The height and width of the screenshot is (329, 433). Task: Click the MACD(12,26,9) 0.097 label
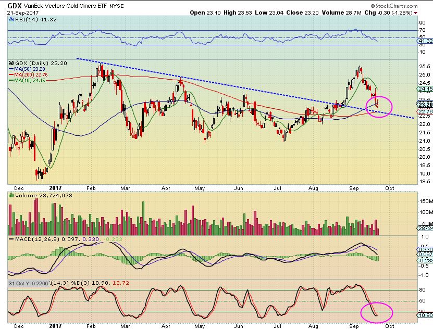[x=47, y=239]
